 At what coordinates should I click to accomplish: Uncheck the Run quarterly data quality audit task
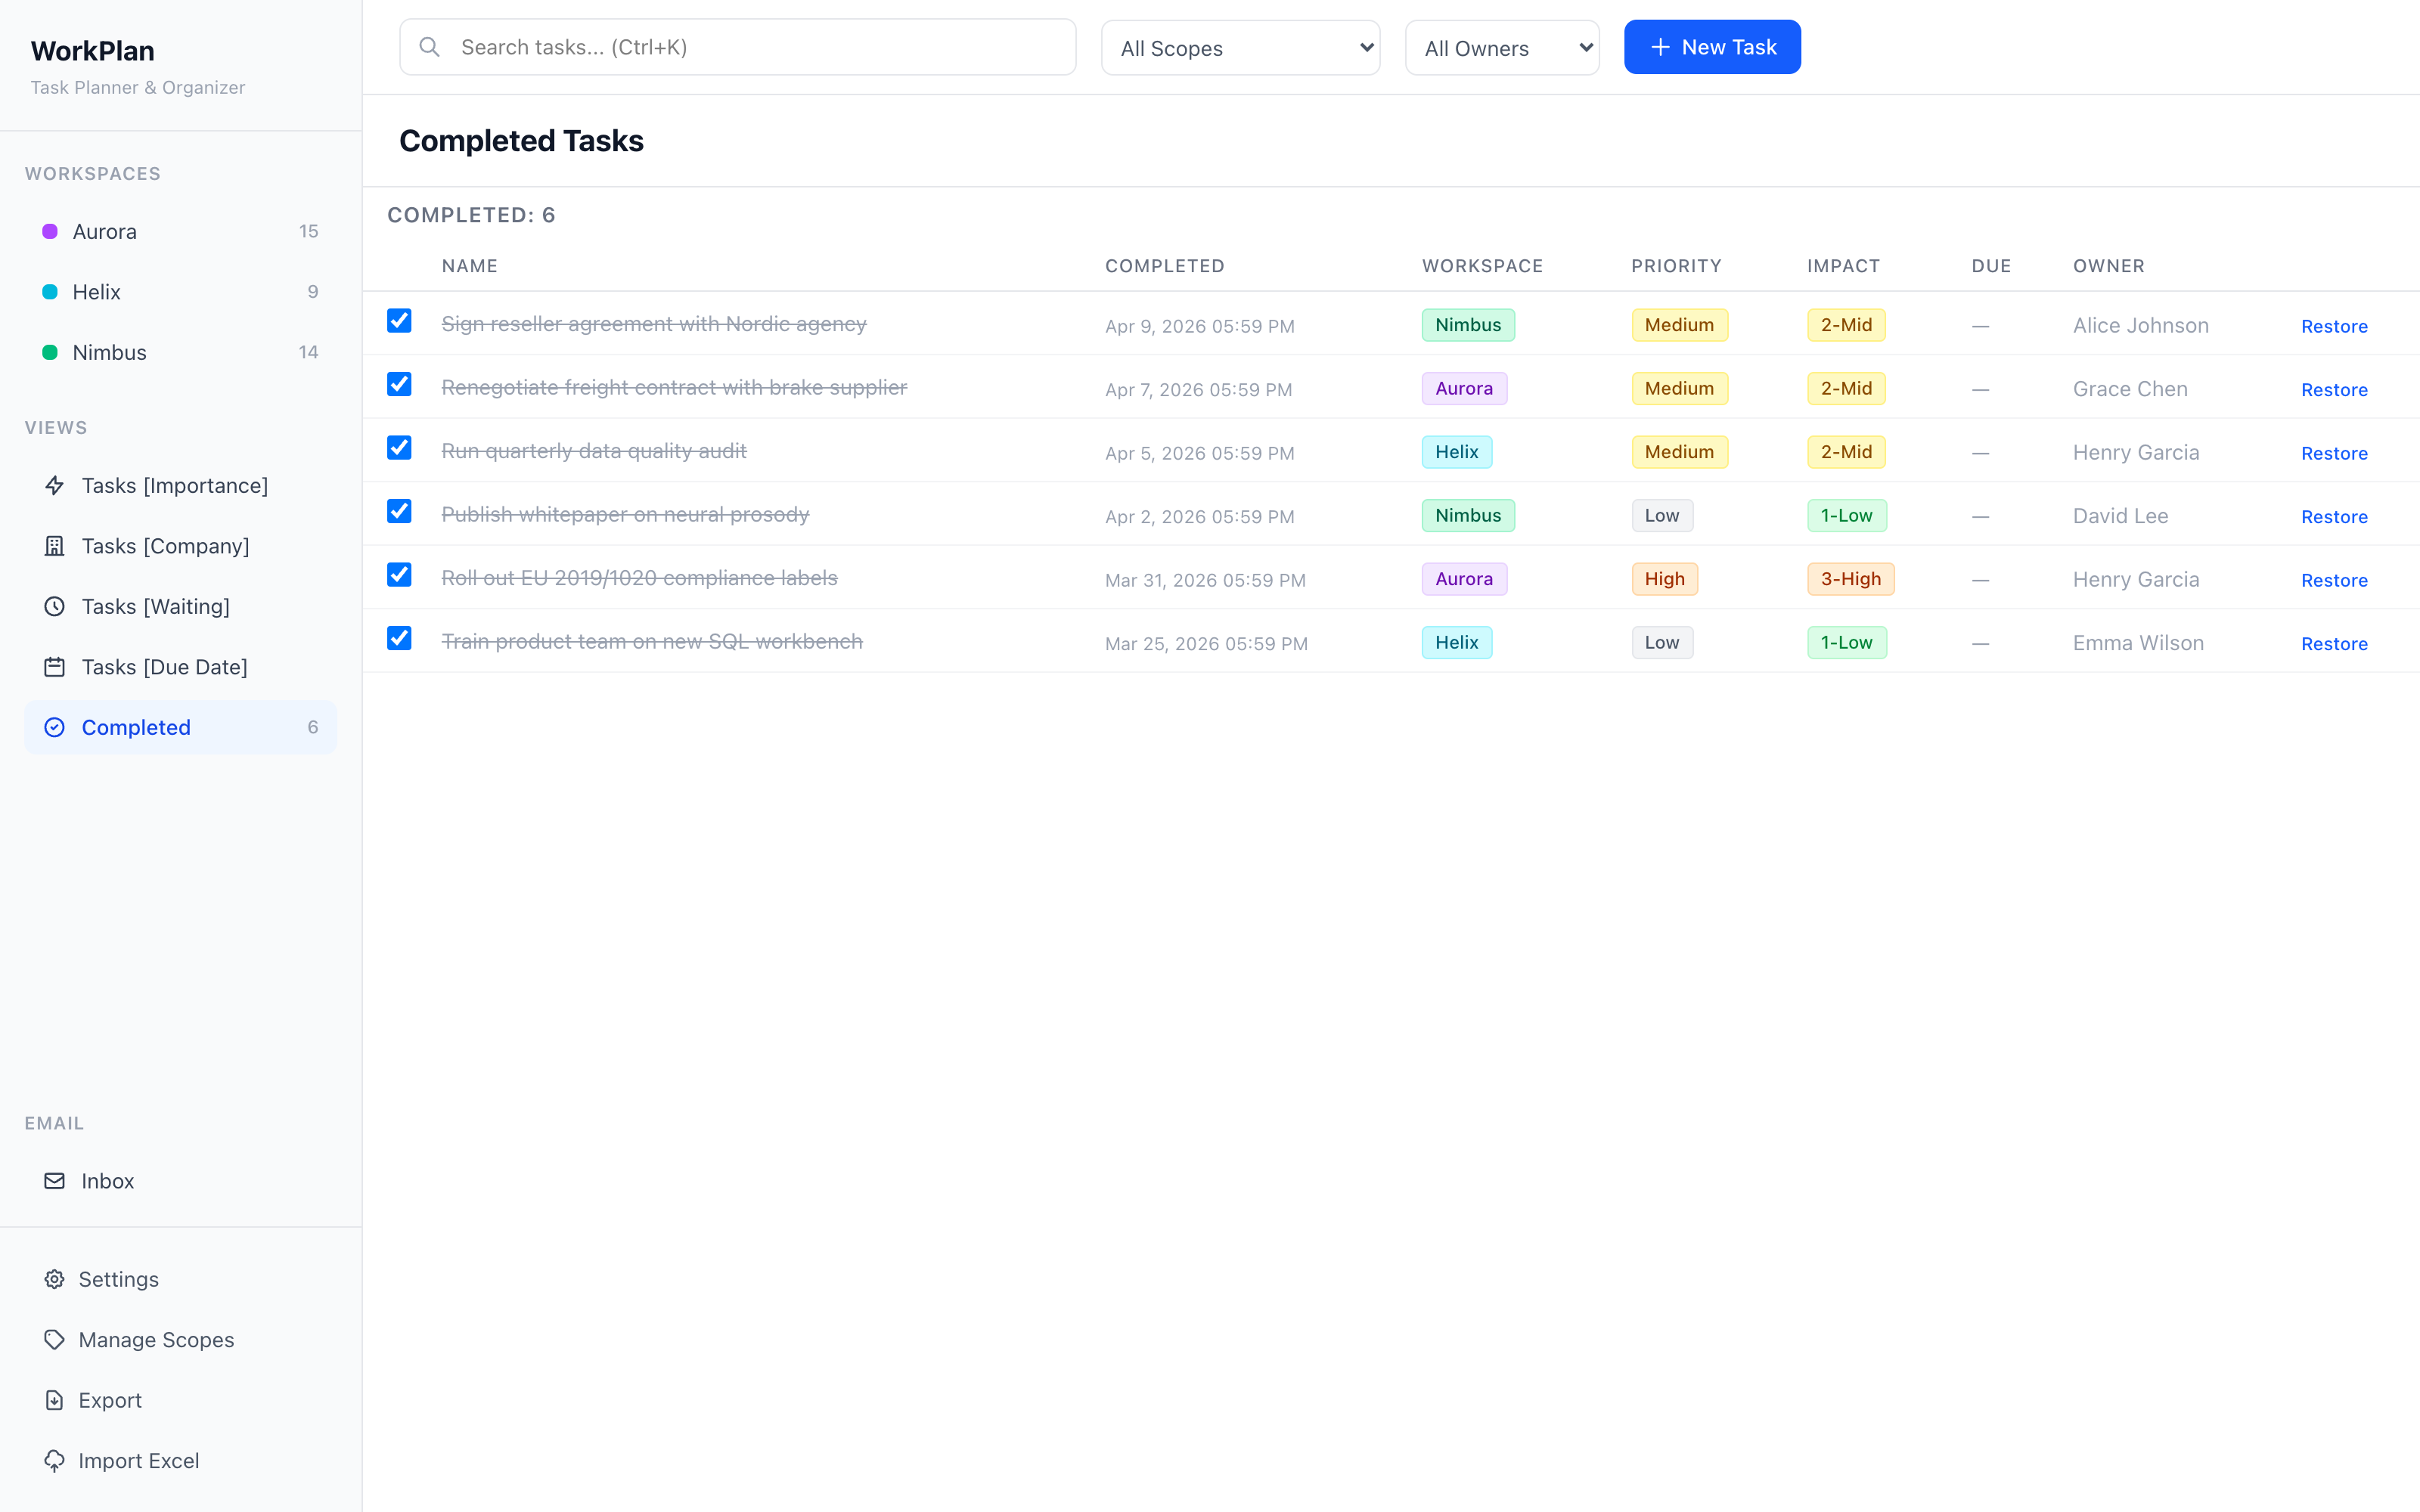point(399,448)
